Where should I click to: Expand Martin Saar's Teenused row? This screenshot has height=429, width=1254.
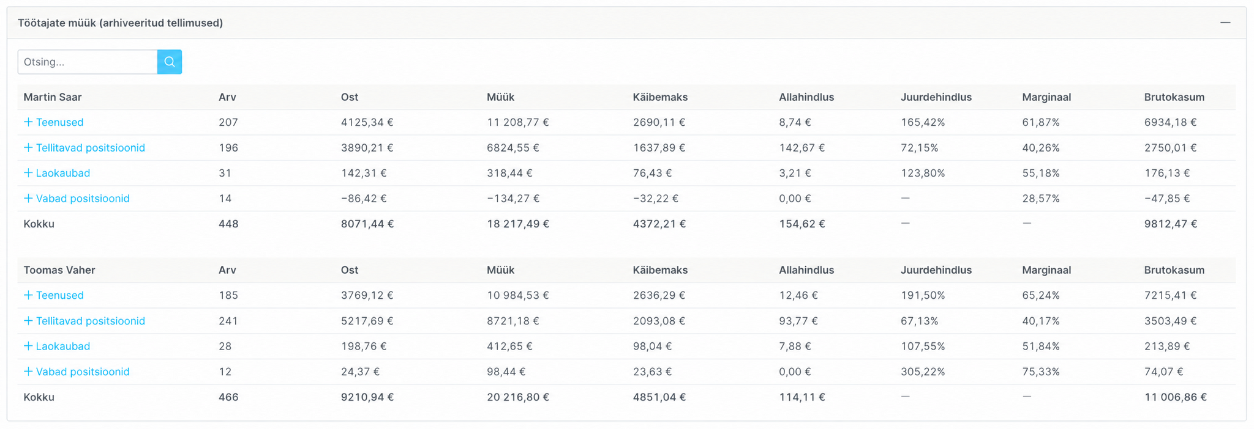[x=53, y=122]
